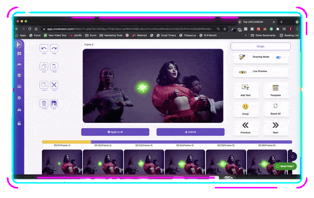Open the Email Timers bookmark
314x198 pixels.
(166, 36)
